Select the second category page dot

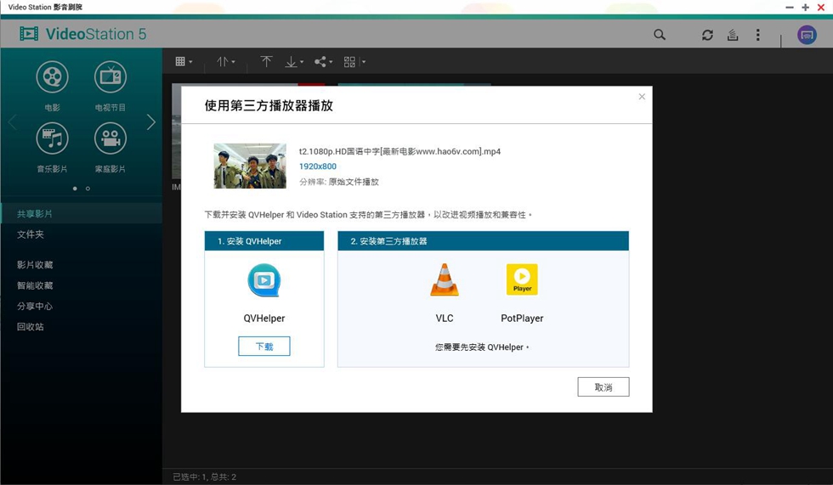tap(88, 189)
